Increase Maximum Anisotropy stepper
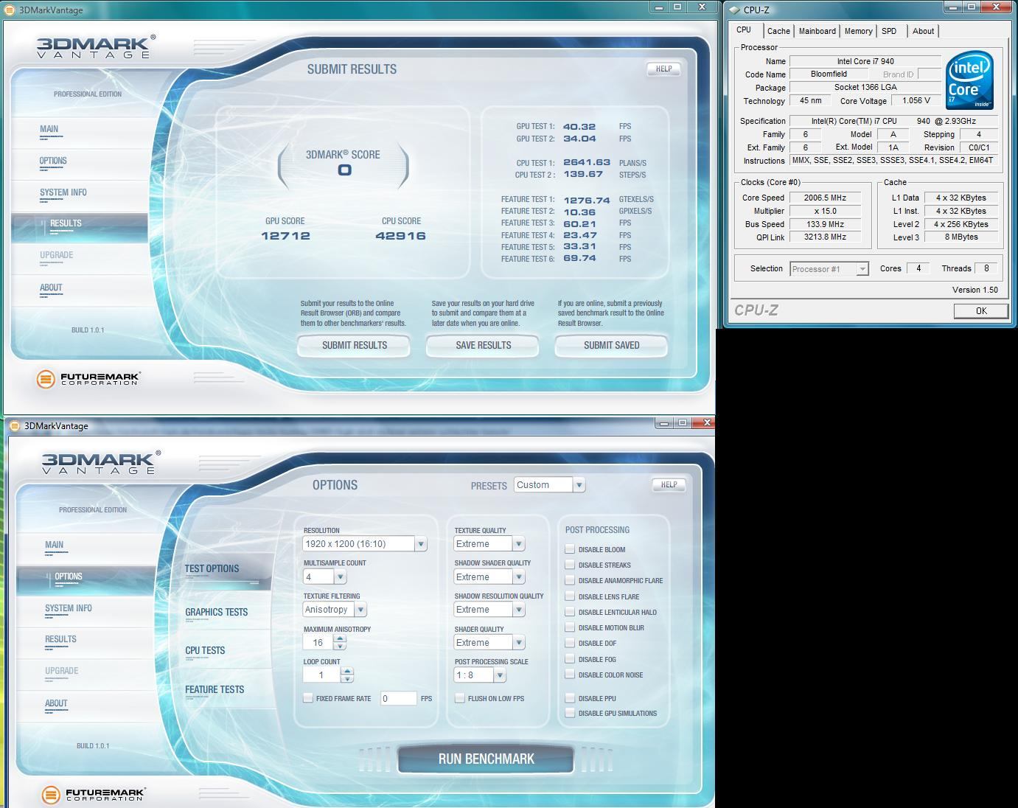The height and width of the screenshot is (808, 1018). 340,638
